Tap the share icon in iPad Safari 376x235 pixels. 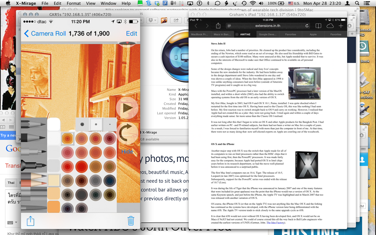tap(218, 25)
